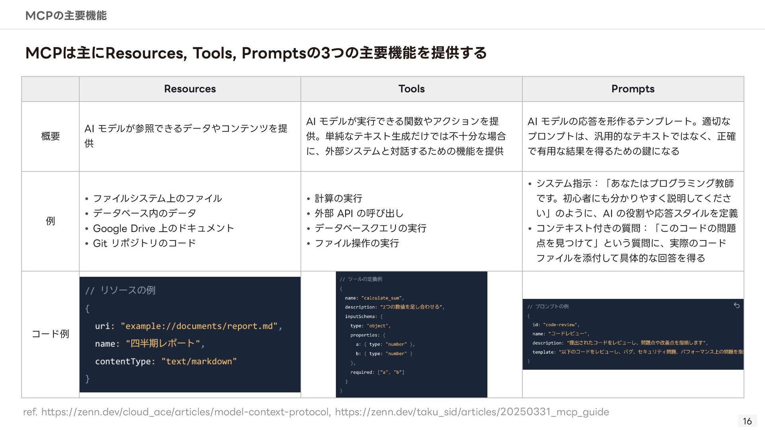Open the zenn.dev cloud_ace article link
Image resolution: width=765 pixels, height=430 pixels.
[186, 412]
